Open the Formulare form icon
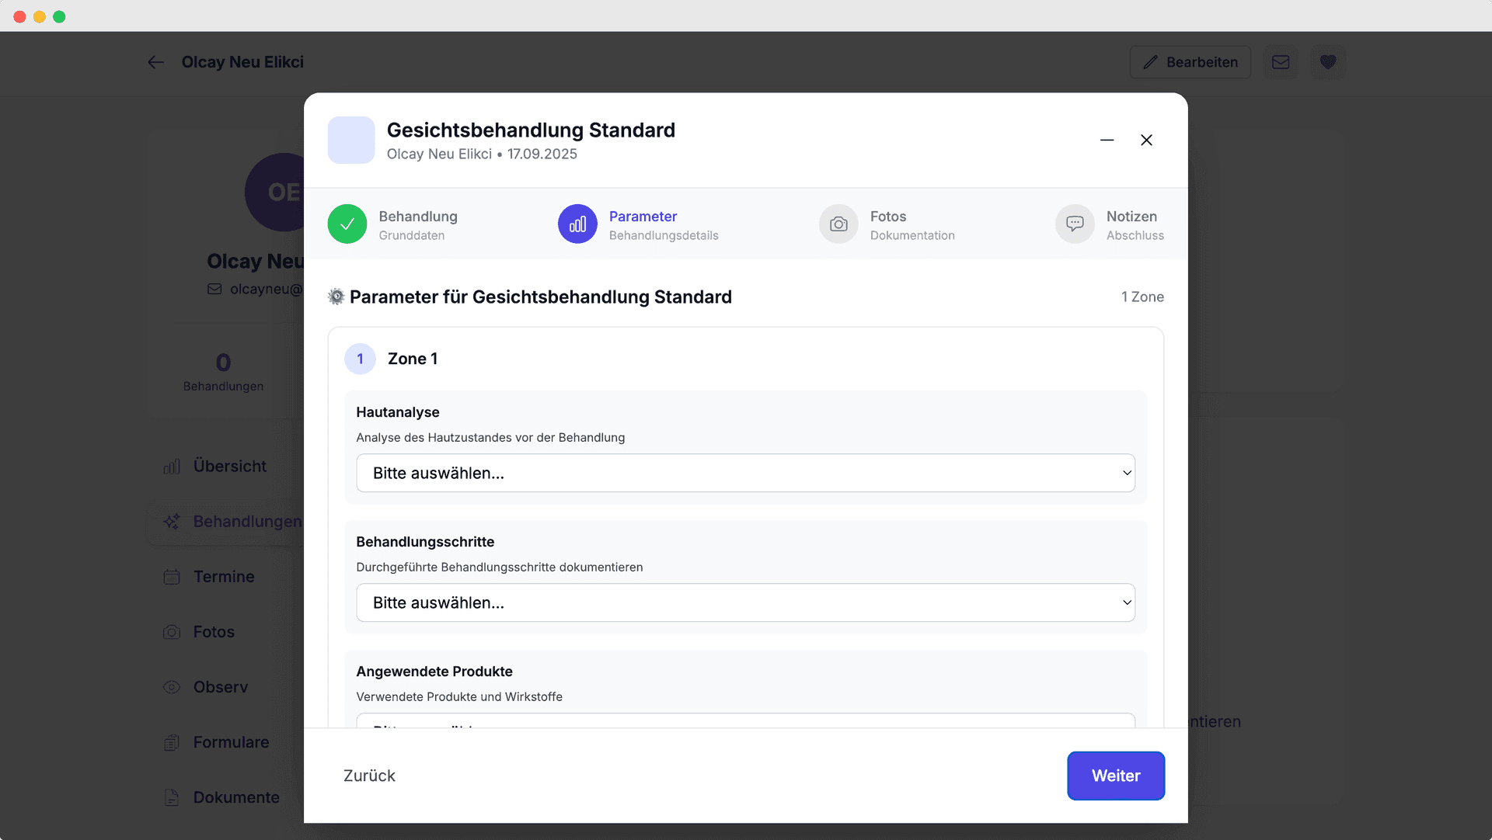This screenshot has height=840, width=1492. 171,742
